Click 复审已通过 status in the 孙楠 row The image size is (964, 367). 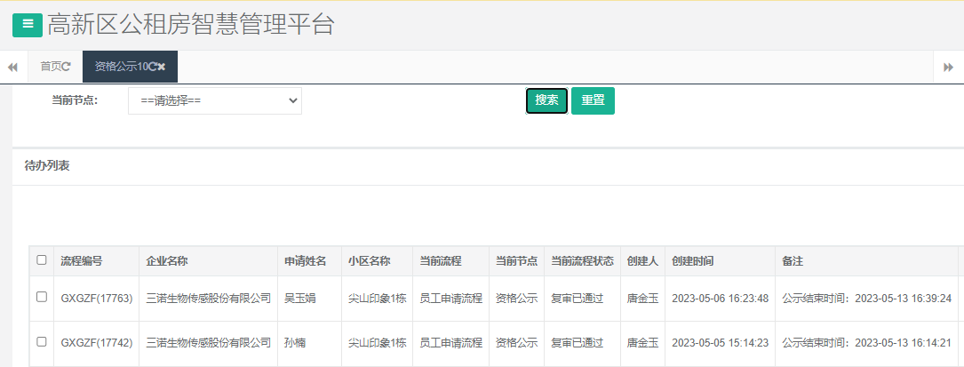pyautogui.click(x=577, y=343)
